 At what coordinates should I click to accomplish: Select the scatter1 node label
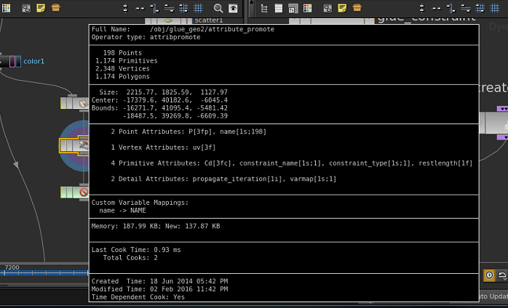click(x=209, y=20)
